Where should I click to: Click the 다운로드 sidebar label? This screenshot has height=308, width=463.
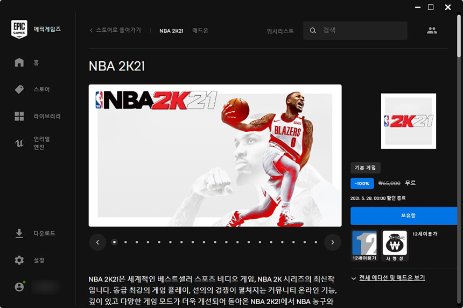[x=44, y=233]
